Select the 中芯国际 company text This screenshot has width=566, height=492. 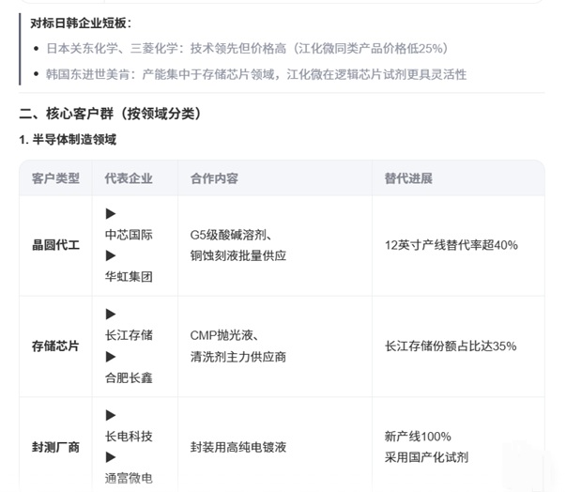pos(129,235)
